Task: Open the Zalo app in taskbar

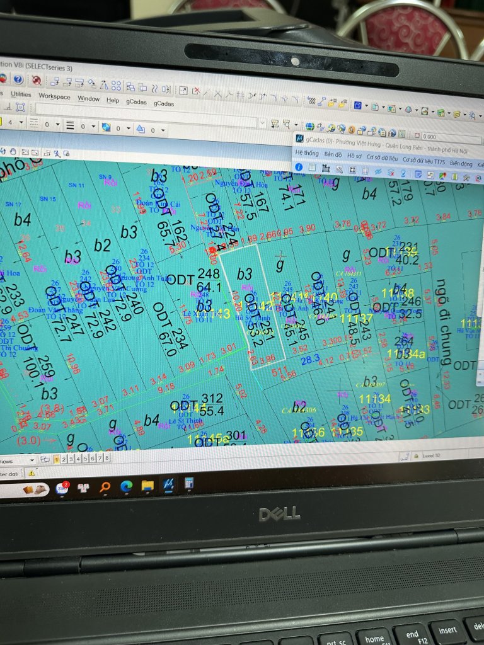Action: tap(62, 488)
